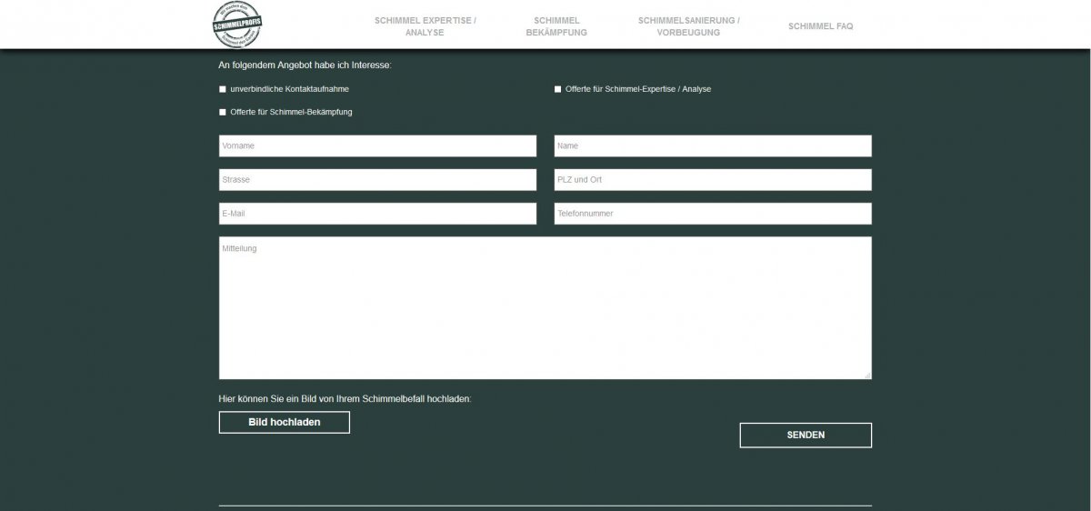Click into the Name text field
Image resolution: width=1091 pixels, height=511 pixels.
coord(713,145)
